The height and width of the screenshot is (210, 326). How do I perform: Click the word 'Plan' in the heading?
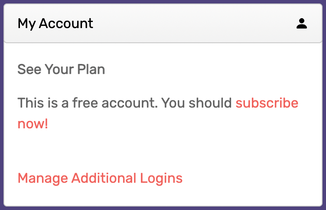tap(91, 69)
